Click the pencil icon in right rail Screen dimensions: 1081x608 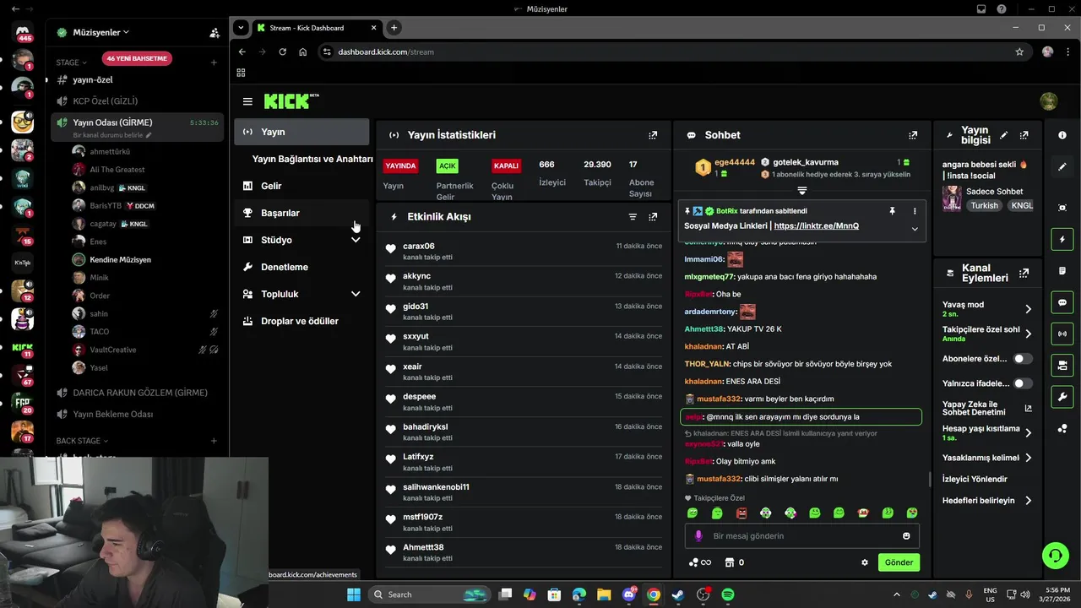[x=1062, y=167]
